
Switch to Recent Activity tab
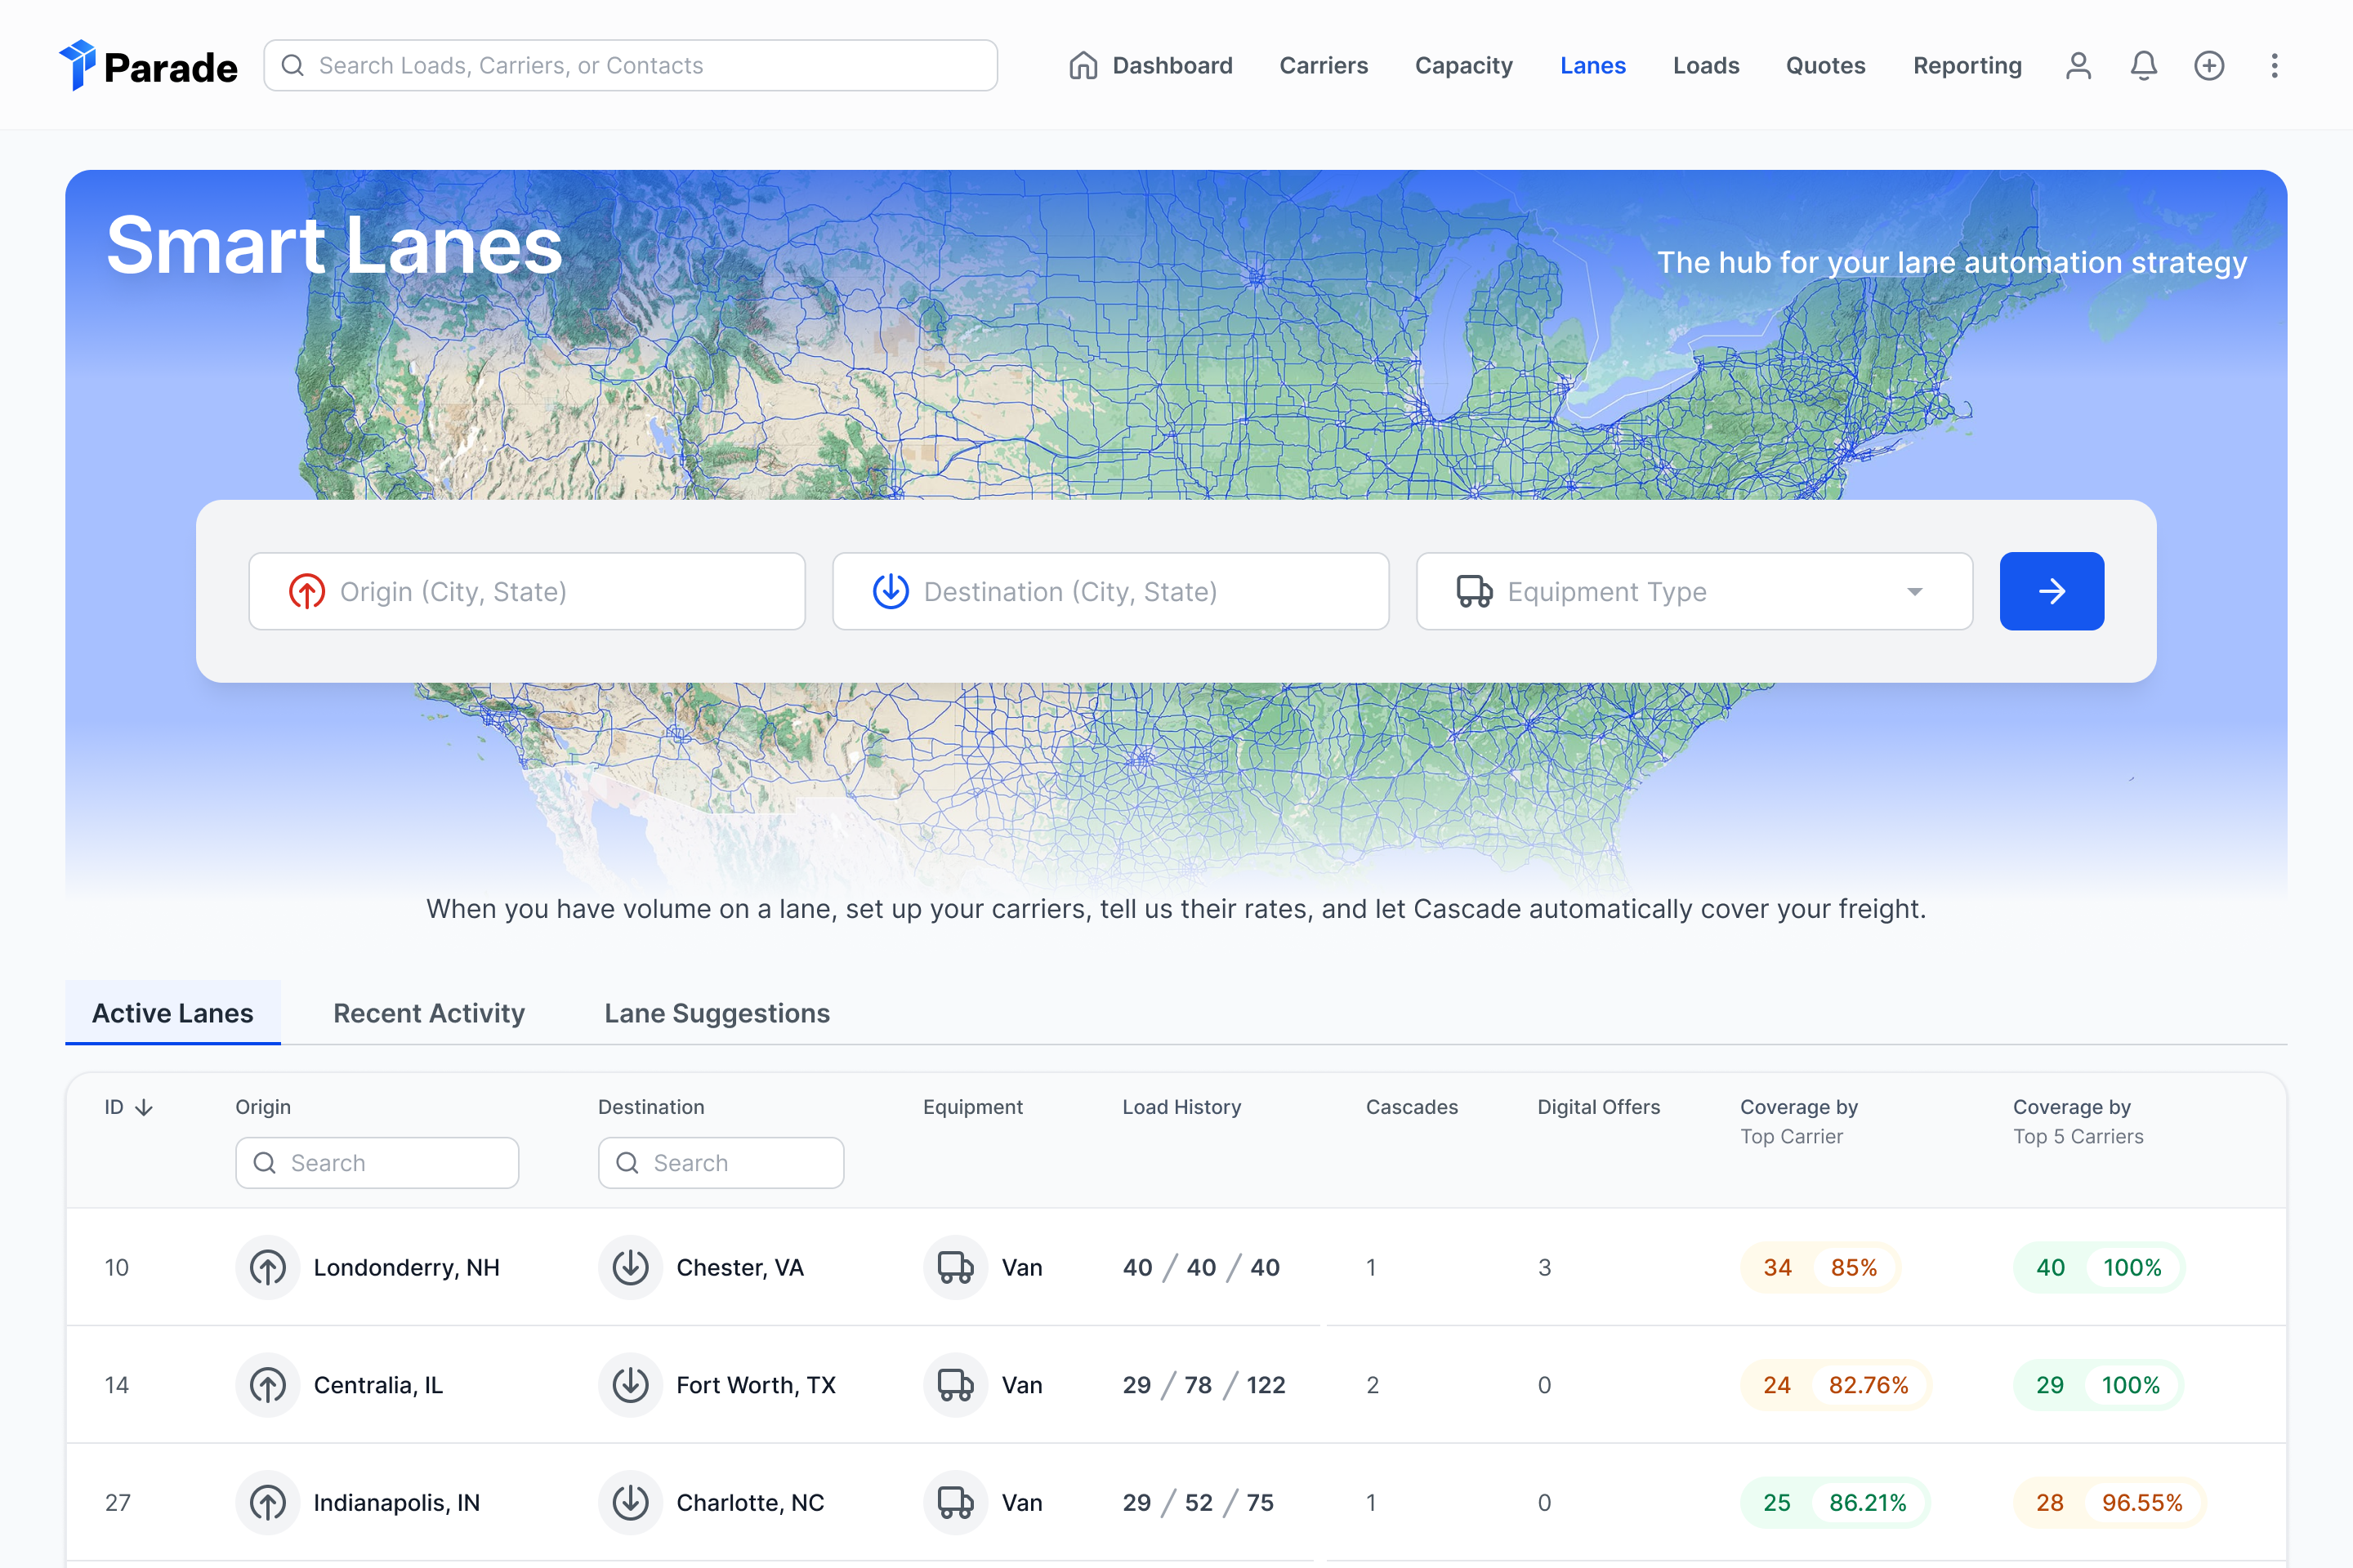[428, 1013]
